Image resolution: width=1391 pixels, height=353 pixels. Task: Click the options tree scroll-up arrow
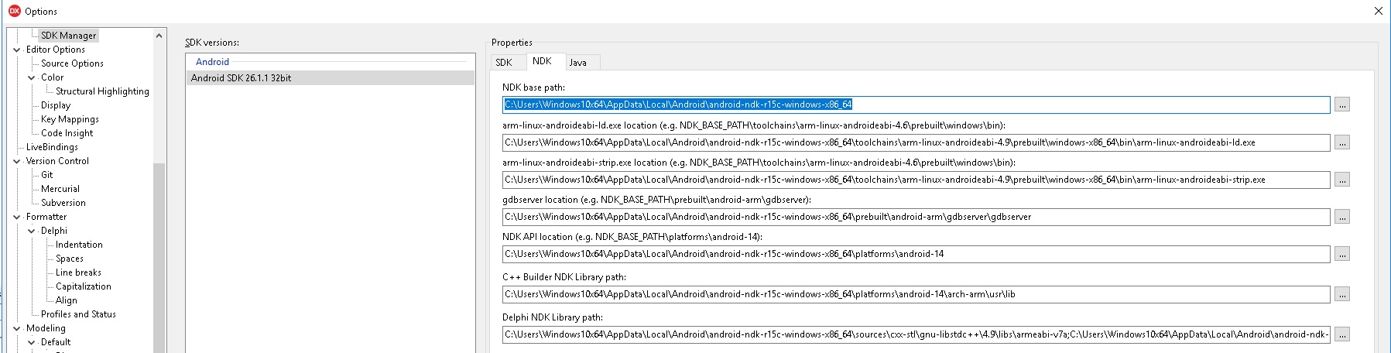pyautogui.click(x=159, y=36)
